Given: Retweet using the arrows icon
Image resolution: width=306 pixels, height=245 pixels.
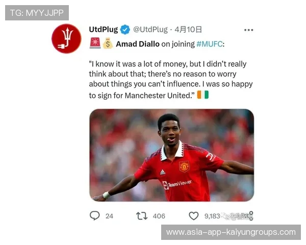Looking at the screenshot, I should pos(142,216).
